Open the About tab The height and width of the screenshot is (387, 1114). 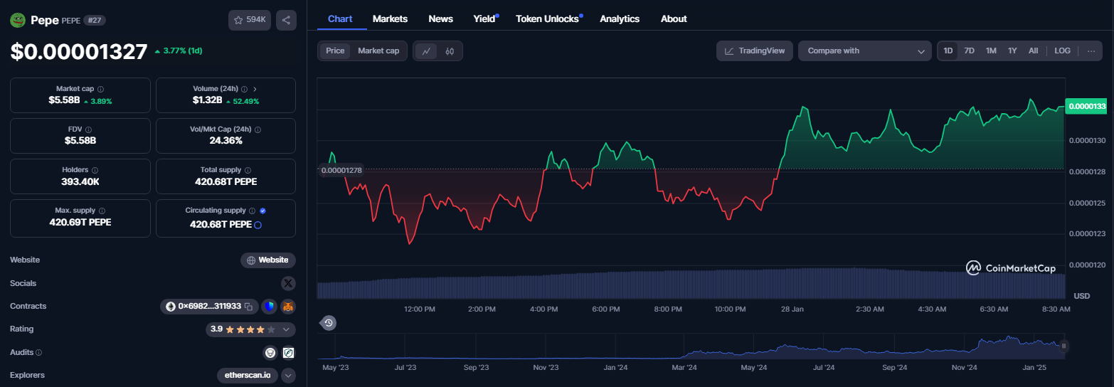coord(674,18)
